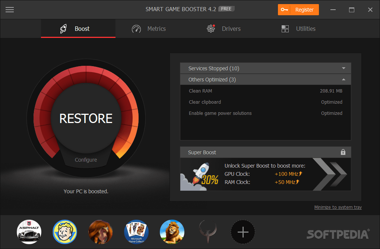The width and height of the screenshot is (380, 249).
Task: Launch the brown creature game icon
Action: point(101,232)
